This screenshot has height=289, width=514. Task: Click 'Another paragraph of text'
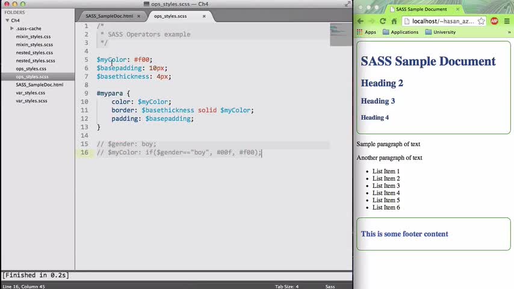pyautogui.click(x=389, y=158)
